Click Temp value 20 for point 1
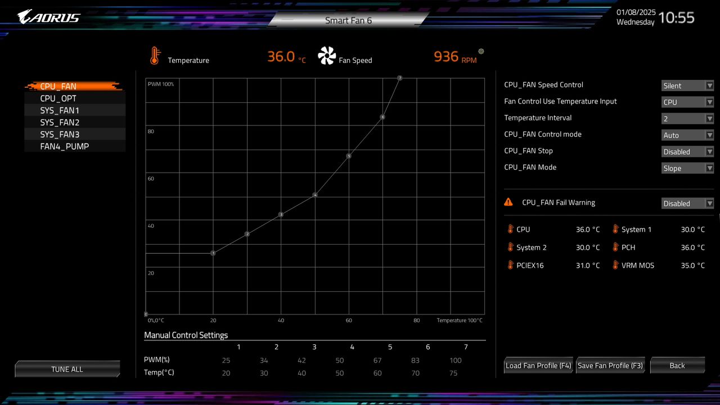This screenshot has width=720, height=405. point(226,373)
